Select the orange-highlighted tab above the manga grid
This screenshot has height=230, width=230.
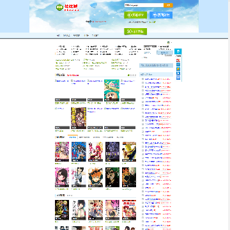[x=73, y=137]
